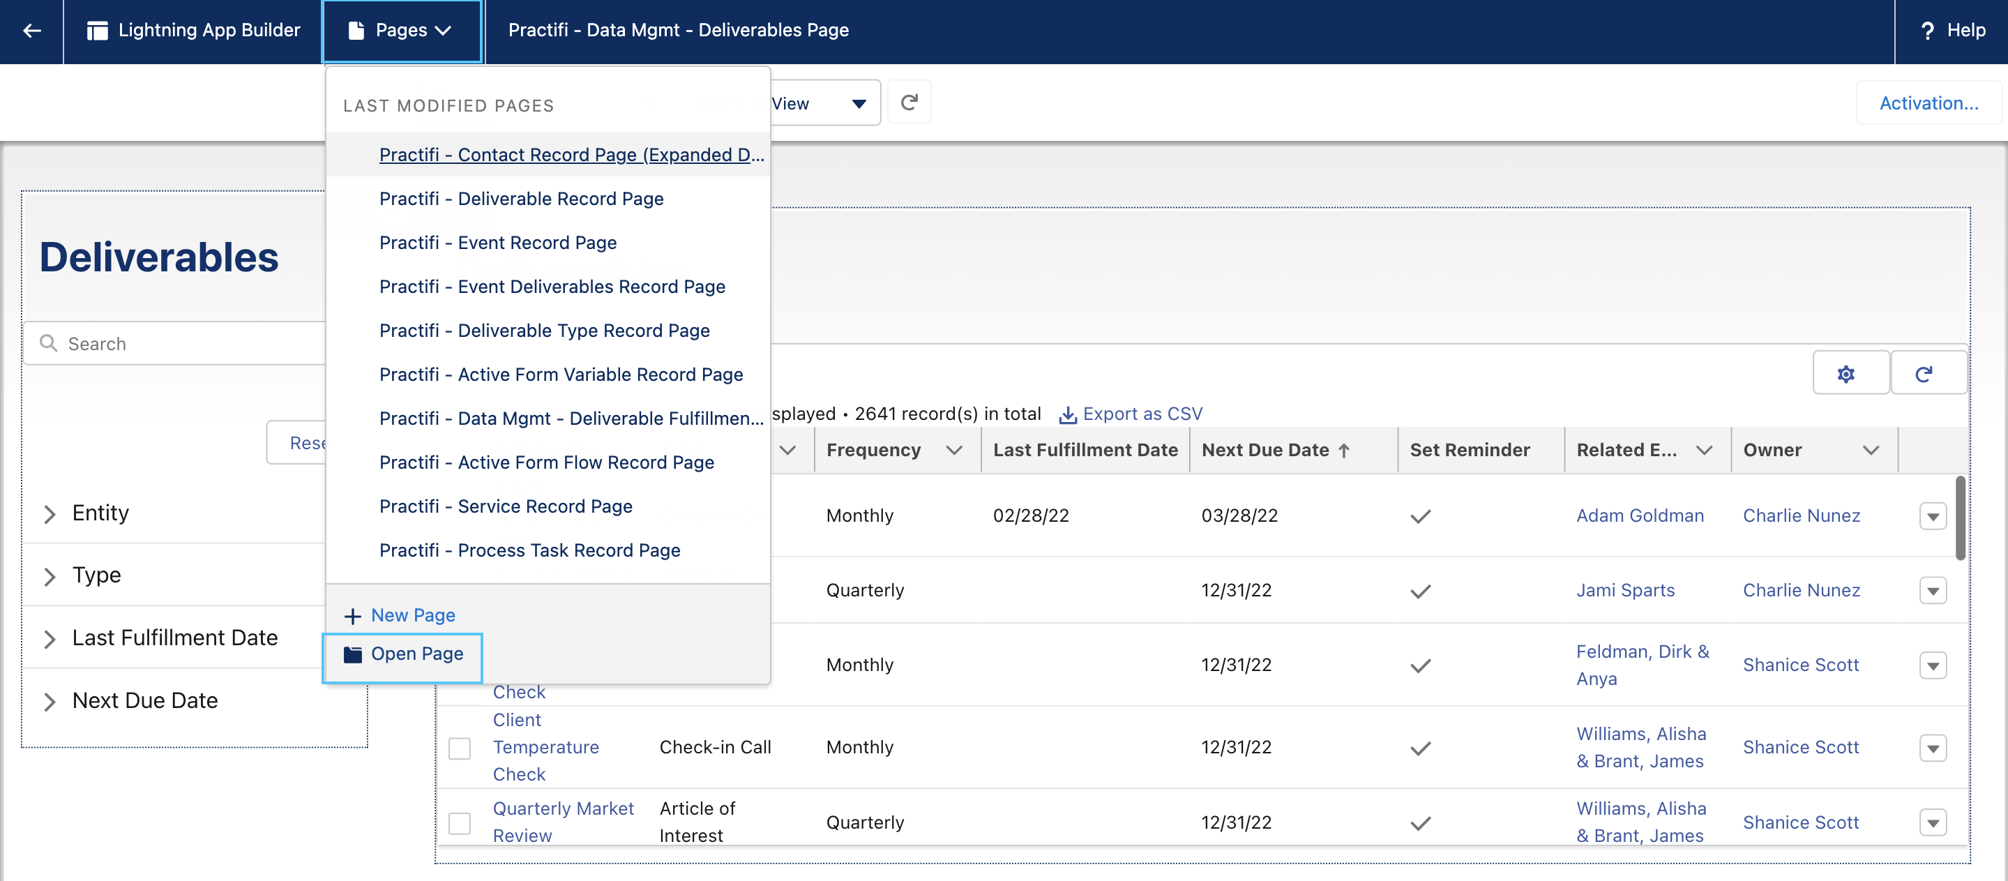
Task: Click the Export as CSV download icon
Action: coord(1067,415)
